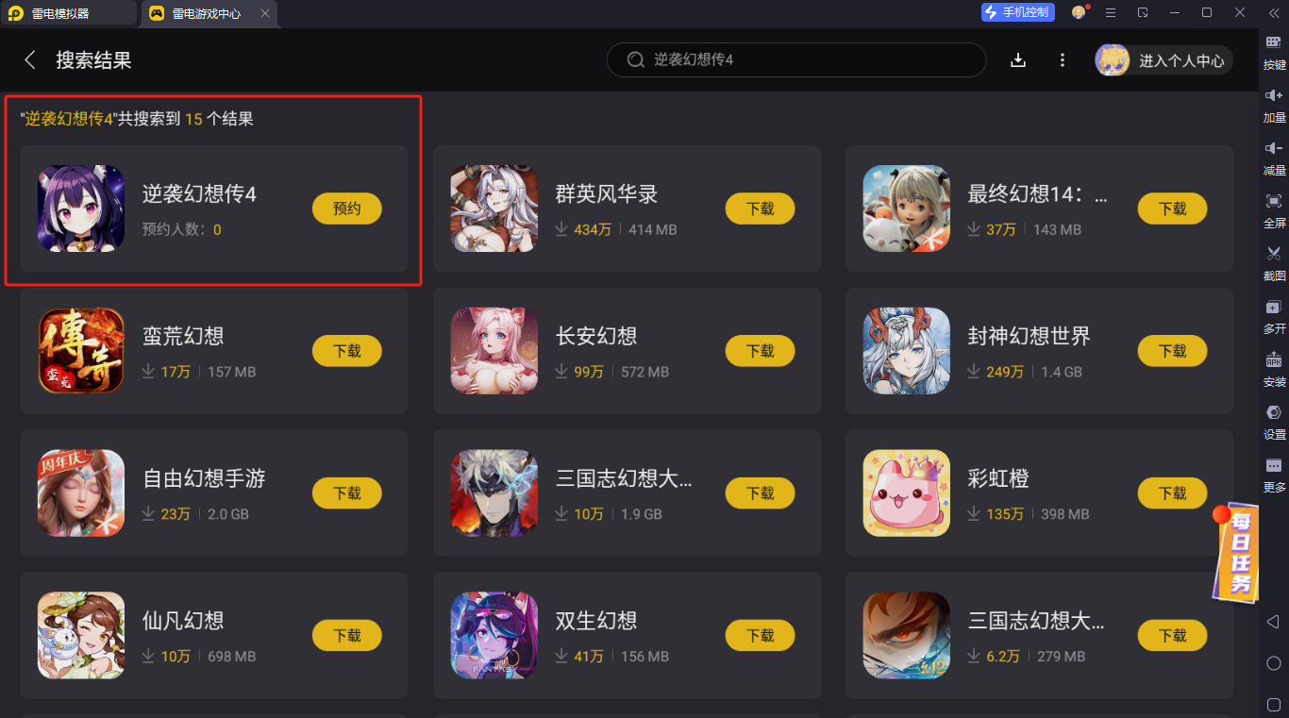Decrease volume with 减量 sidebar icon

1274,158
